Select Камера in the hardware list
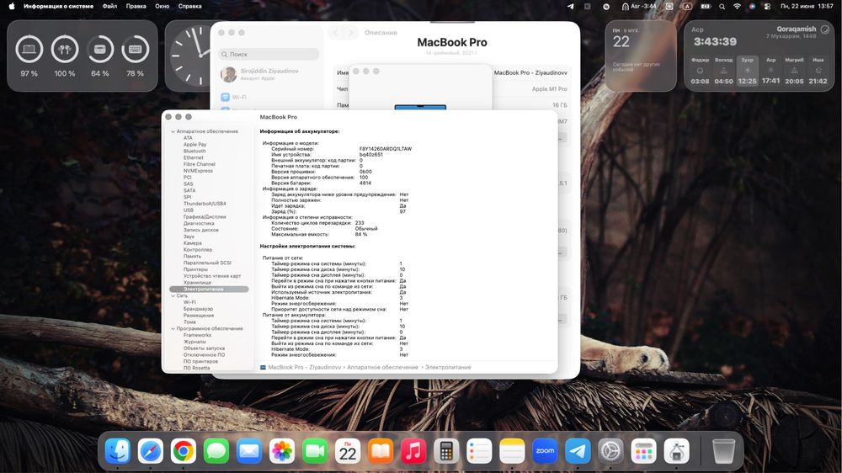The image size is (842, 473). pyautogui.click(x=192, y=243)
